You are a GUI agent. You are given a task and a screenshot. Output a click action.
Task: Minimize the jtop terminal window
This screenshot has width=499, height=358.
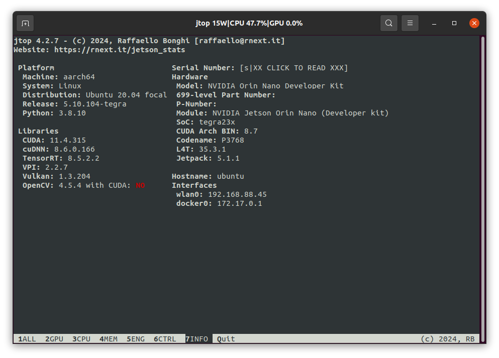pos(434,23)
